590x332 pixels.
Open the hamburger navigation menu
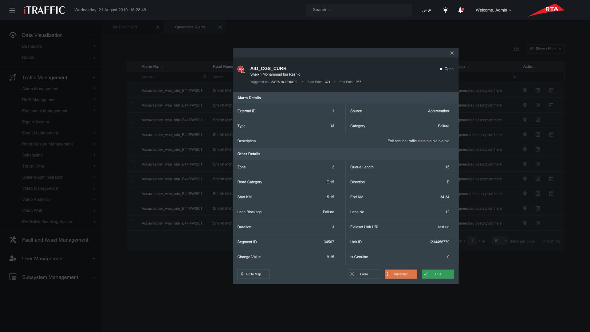pos(12,10)
